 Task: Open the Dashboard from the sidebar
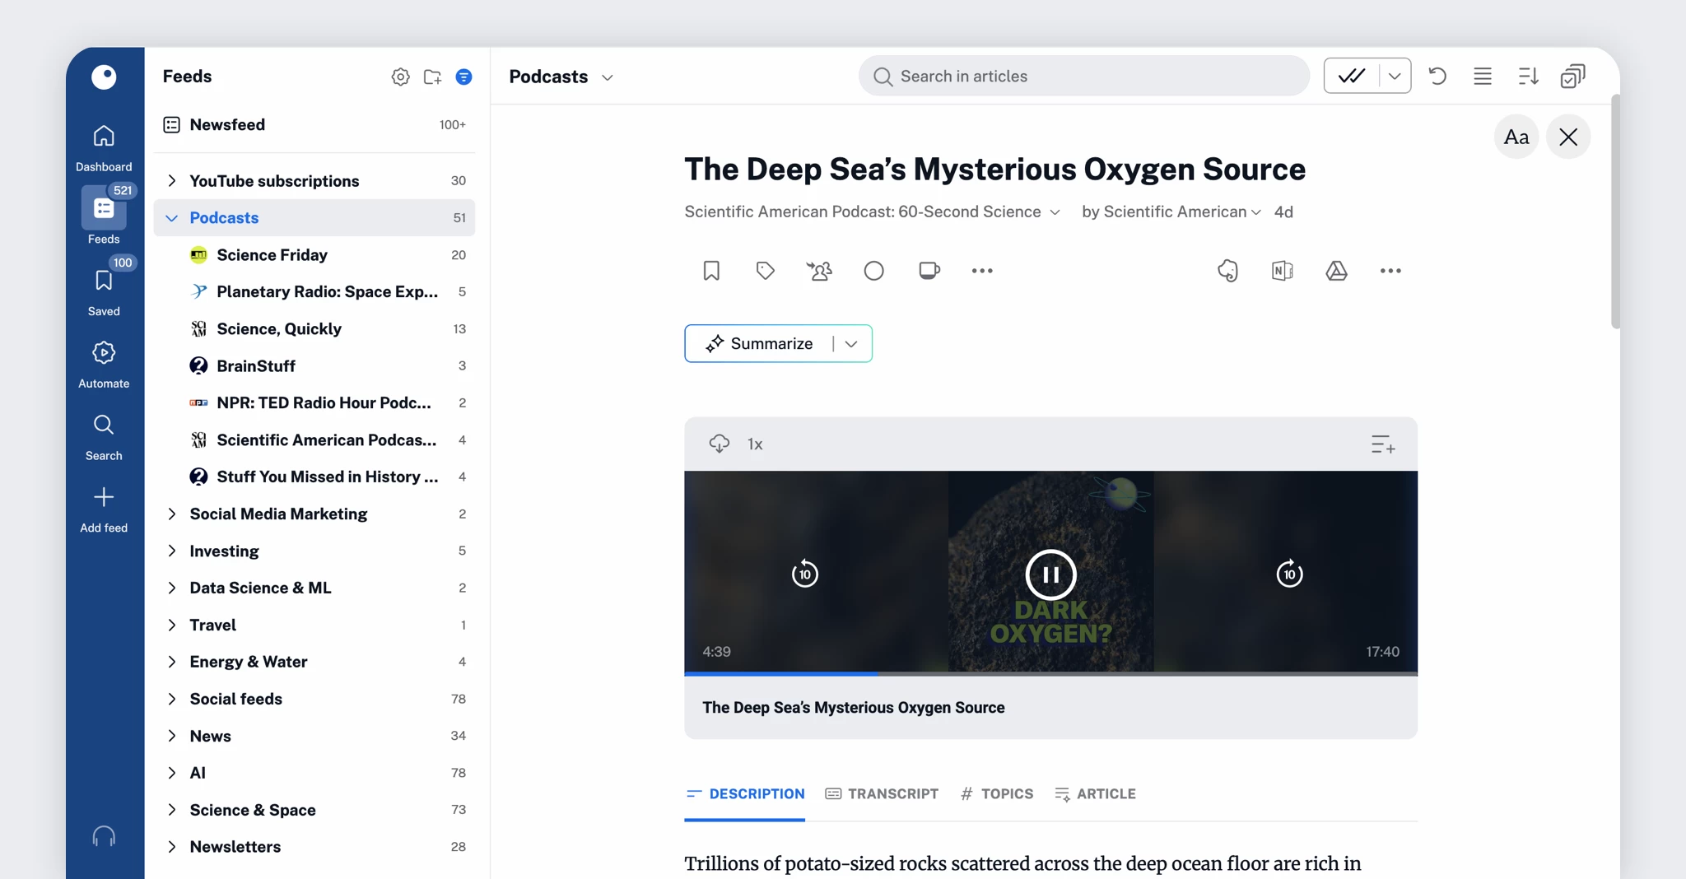104,147
